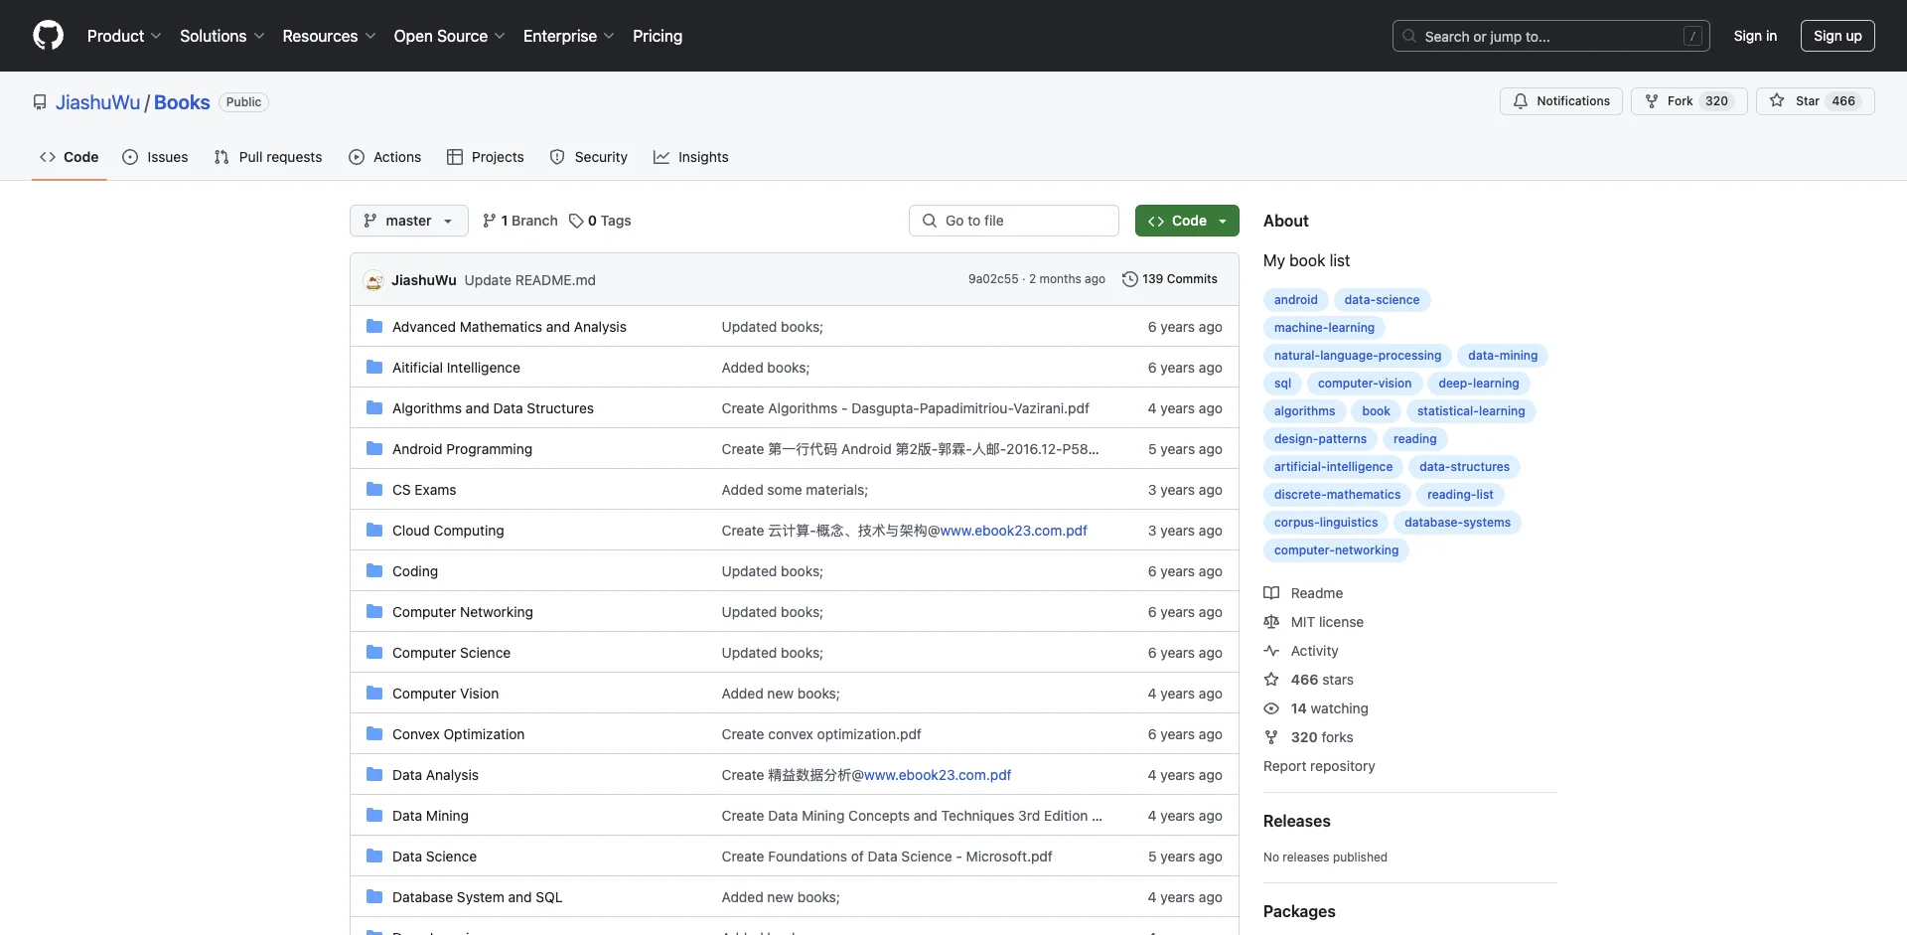The height and width of the screenshot is (935, 1907).
Task: Click the android topic tag
Action: point(1295,300)
